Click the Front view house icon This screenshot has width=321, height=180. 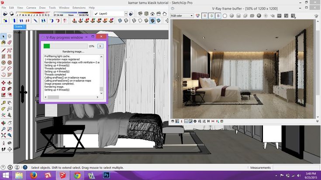tap(152, 14)
